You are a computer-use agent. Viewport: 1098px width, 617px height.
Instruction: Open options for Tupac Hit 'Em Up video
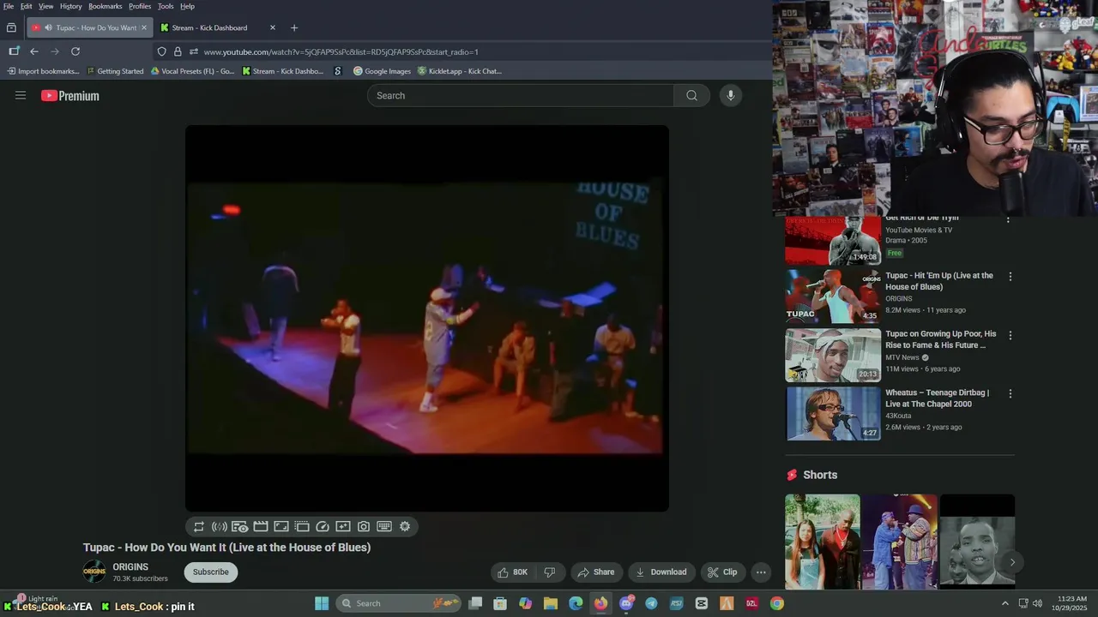pos(1010,277)
